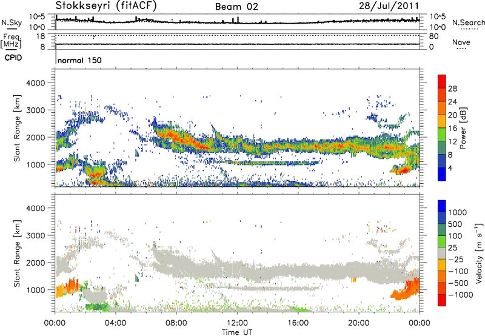This screenshot has height=336, width=485.
Task: Select the 'Time UT' axis label
Action: (237, 332)
